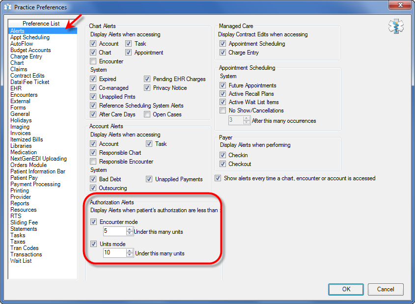Toggle the Bad Debt checkbox
The image size is (415, 304).
tap(93, 179)
